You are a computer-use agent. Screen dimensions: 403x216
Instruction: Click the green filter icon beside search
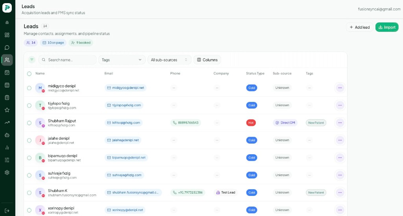point(31,60)
